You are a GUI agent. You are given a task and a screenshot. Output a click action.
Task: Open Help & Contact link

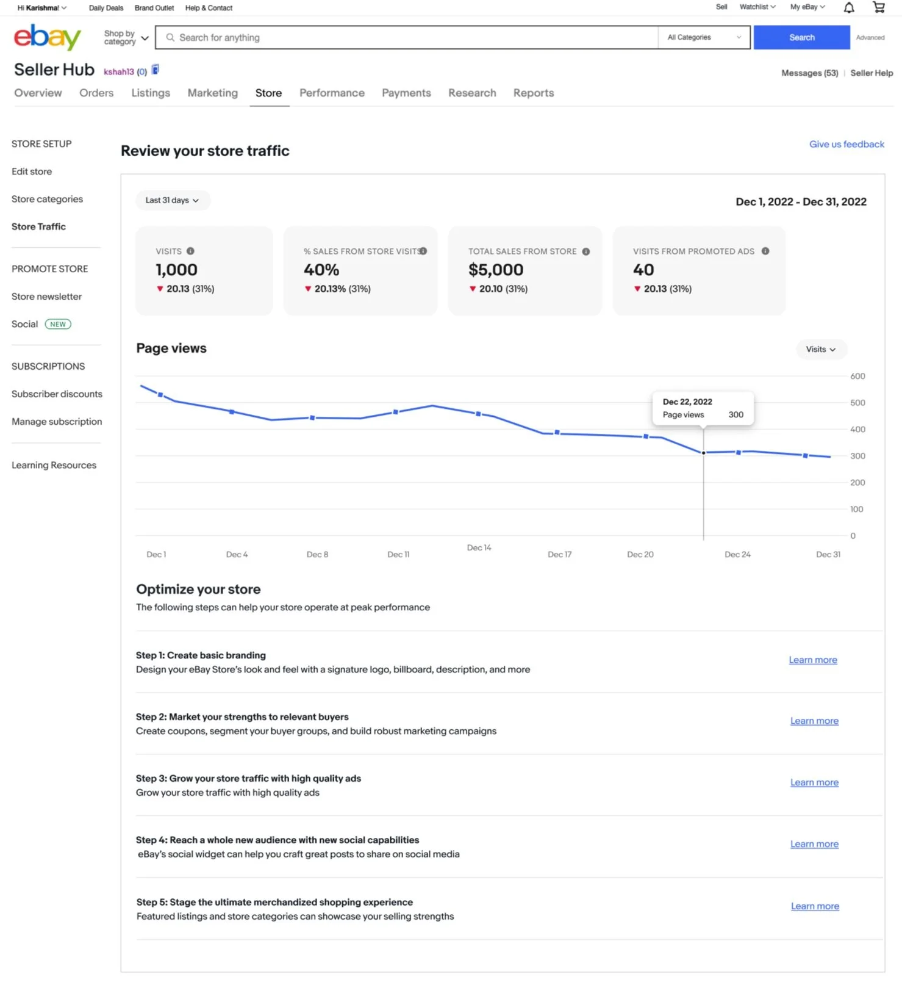point(209,8)
